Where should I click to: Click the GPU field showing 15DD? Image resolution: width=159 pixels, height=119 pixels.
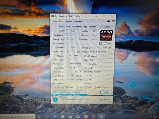tap(72, 31)
